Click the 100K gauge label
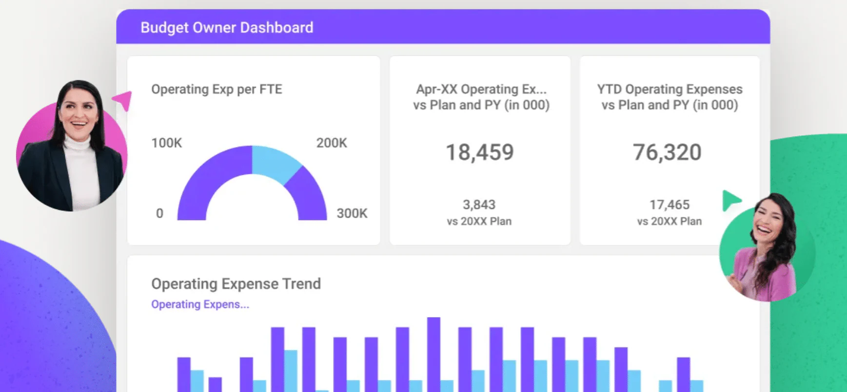The image size is (847, 392). tap(166, 143)
